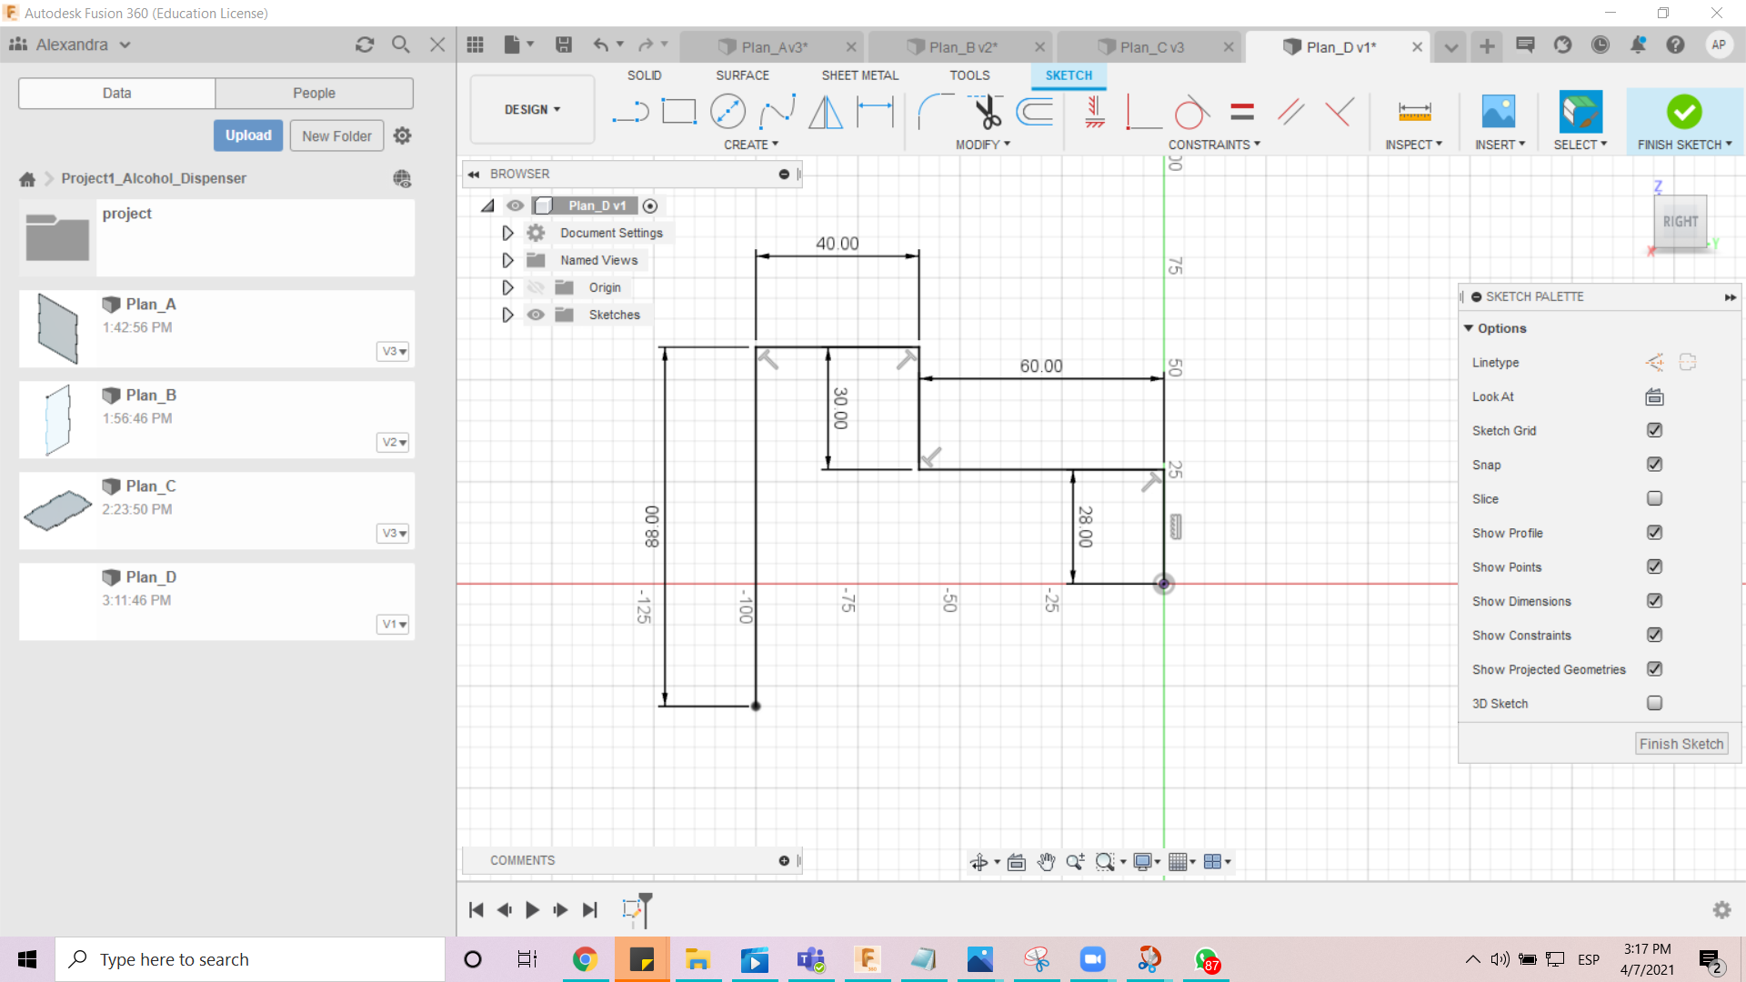Click the Pan hand tool
The height and width of the screenshot is (982, 1746).
1046,862
